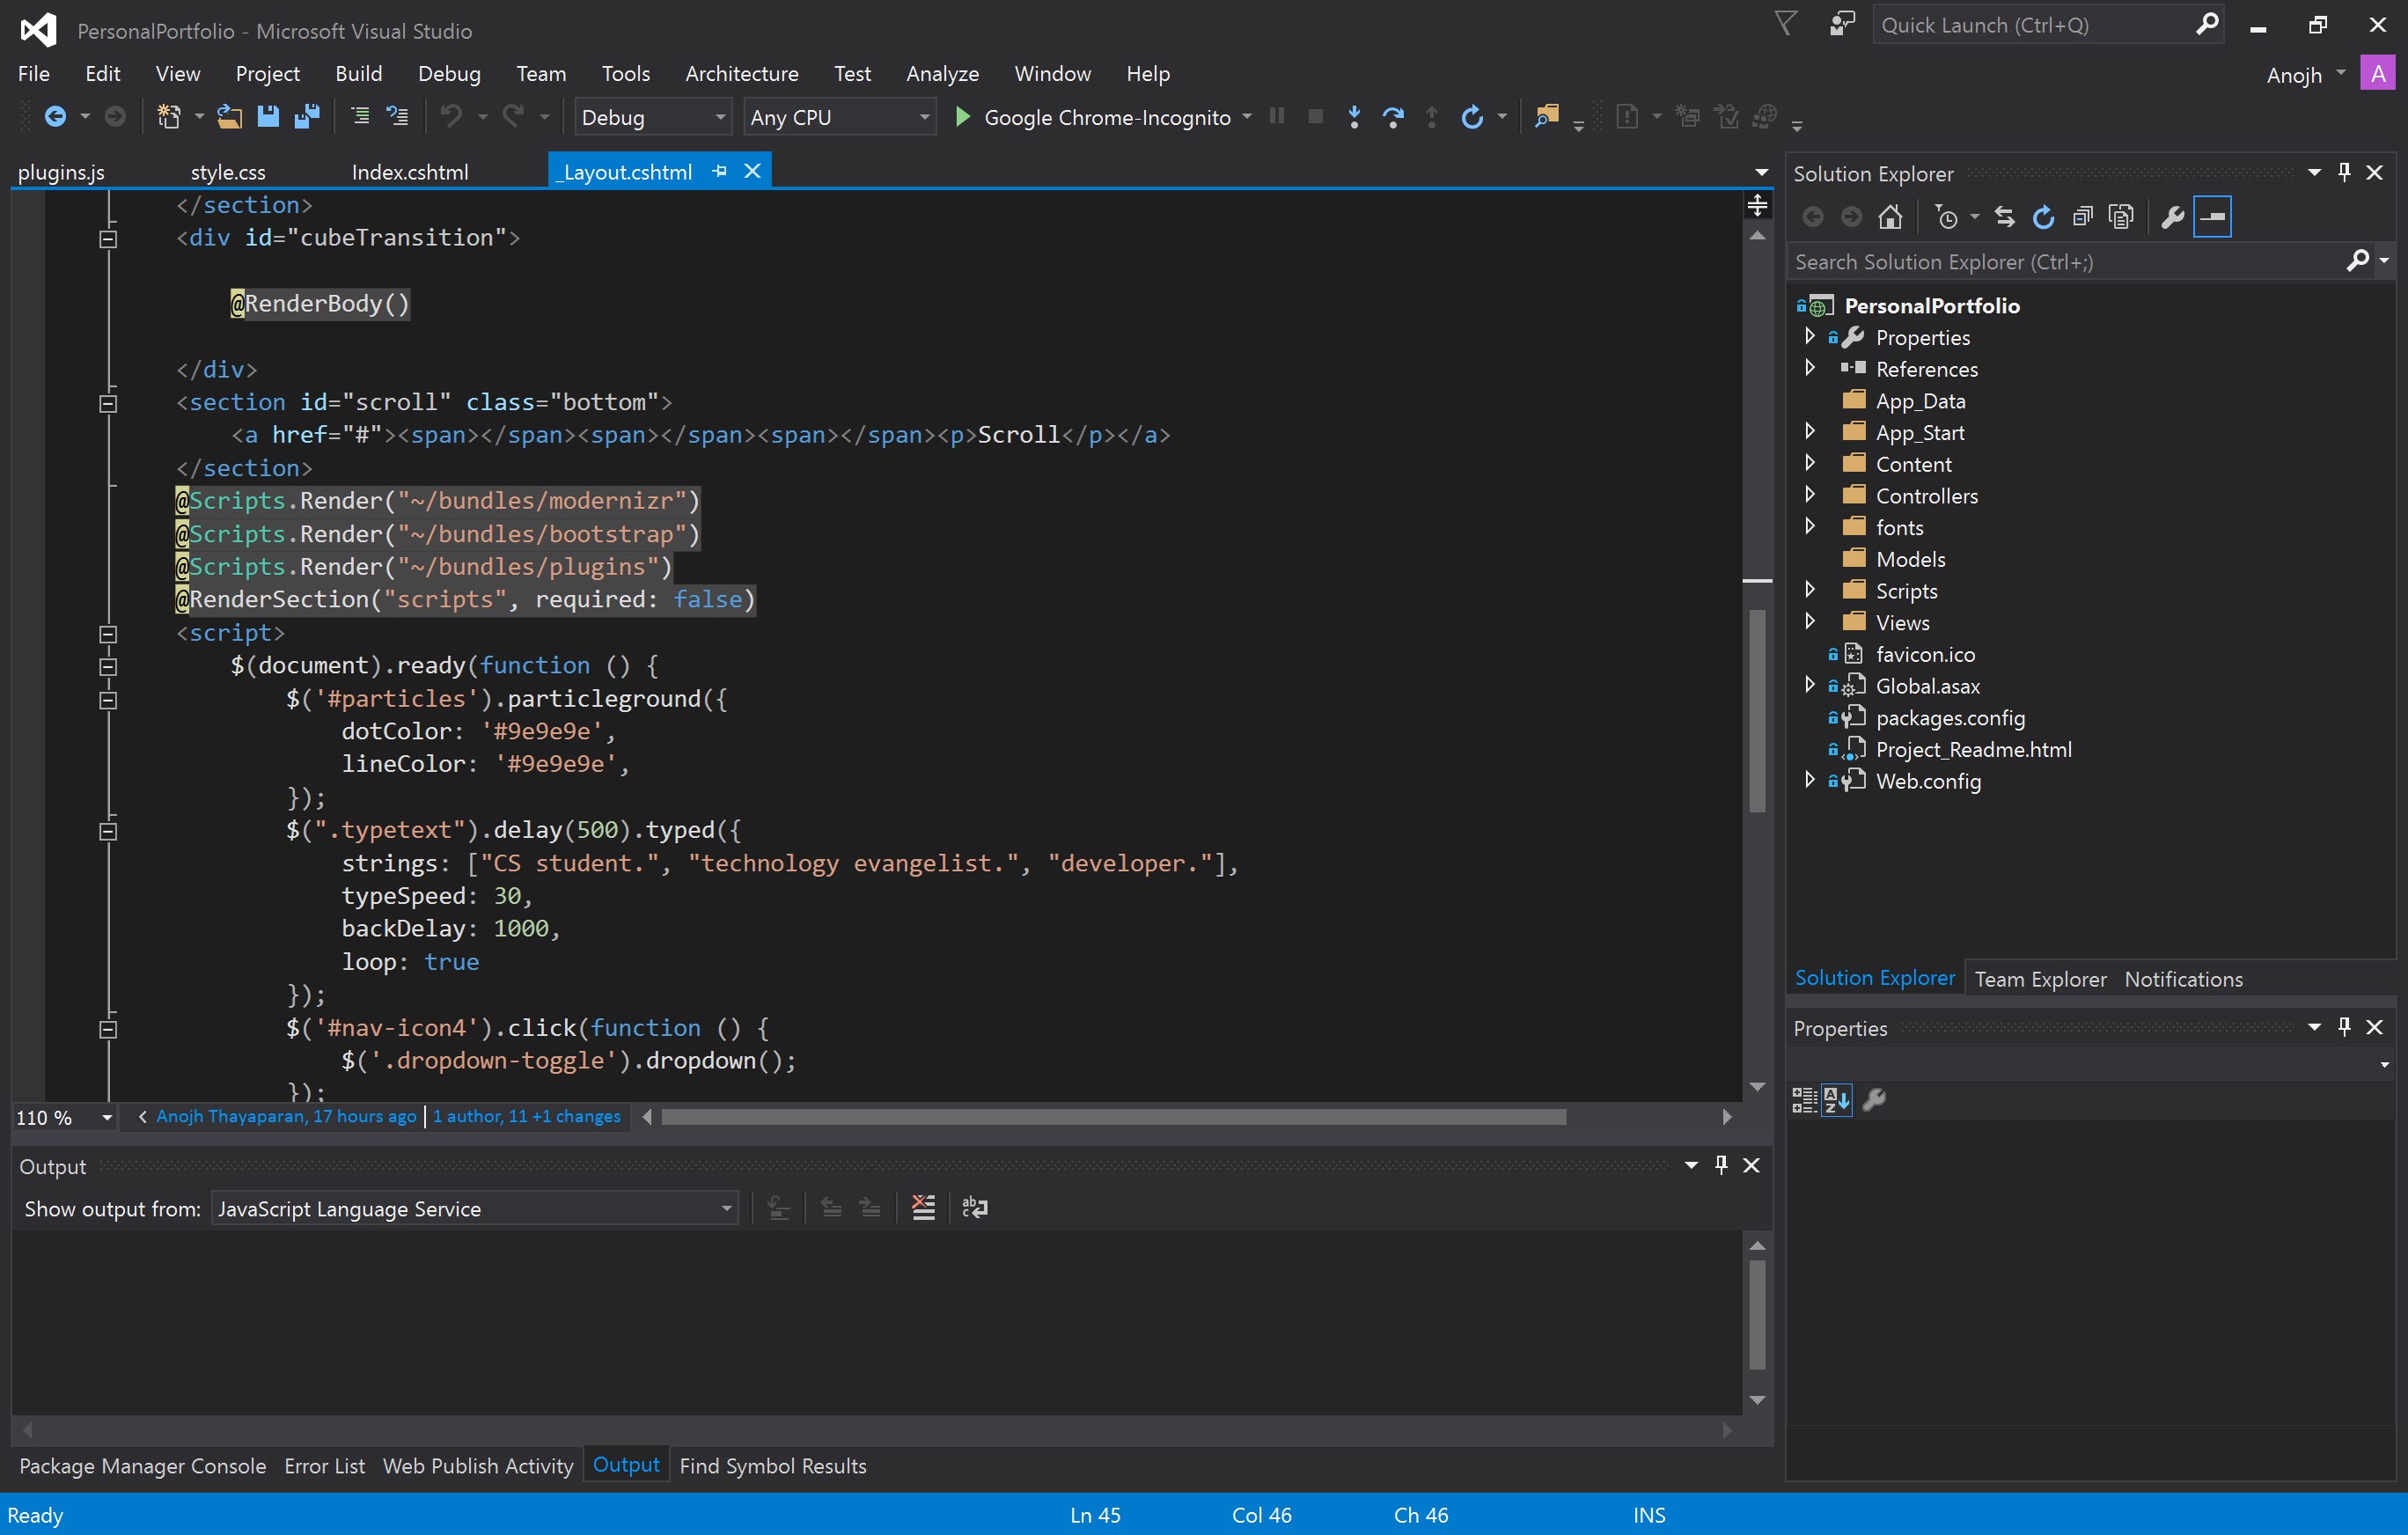Expand the Scripts folder
2408x1535 pixels.
coord(1810,590)
